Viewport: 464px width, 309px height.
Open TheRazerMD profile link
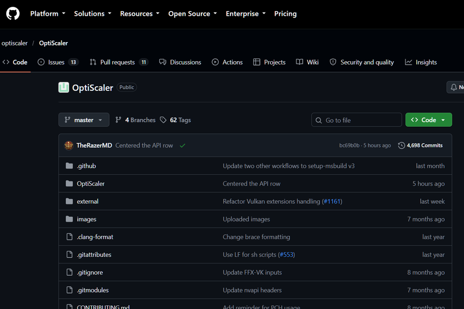tap(94, 146)
